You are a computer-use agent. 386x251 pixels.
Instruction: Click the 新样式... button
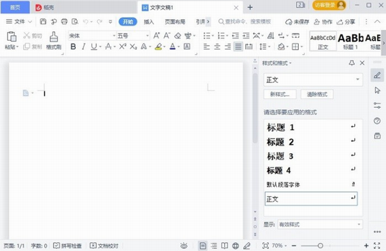pos(280,94)
